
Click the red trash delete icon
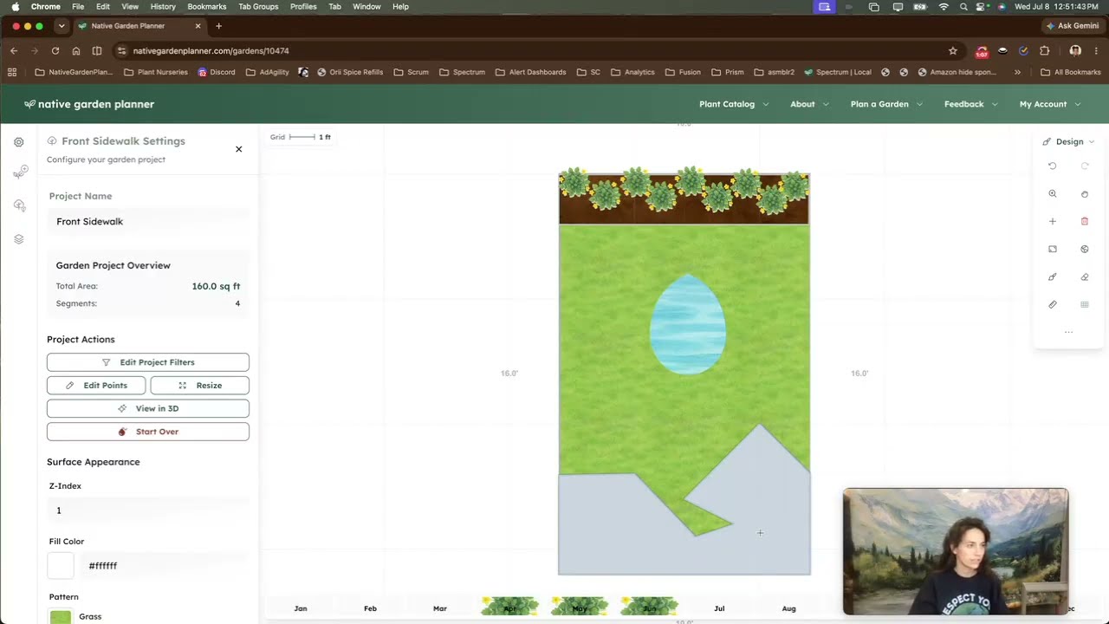(1085, 222)
